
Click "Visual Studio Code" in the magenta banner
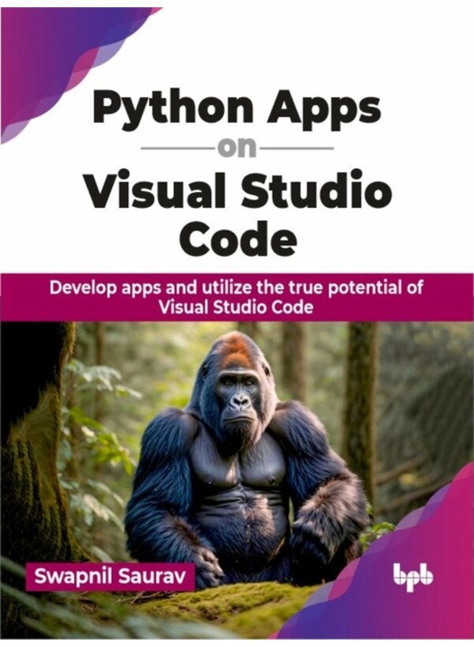(x=236, y=308)
